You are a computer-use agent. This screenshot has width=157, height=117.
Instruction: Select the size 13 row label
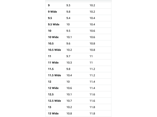coord(50,107)
